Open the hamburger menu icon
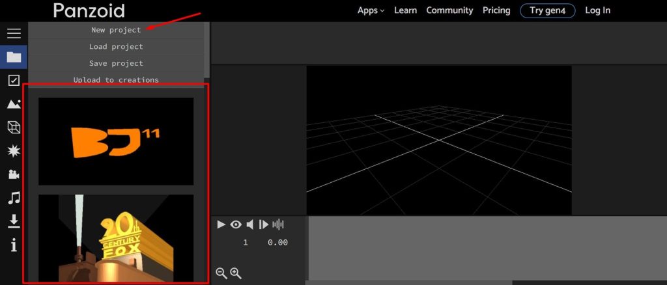This screenshot has height=285, width=667. pos(14,33)
